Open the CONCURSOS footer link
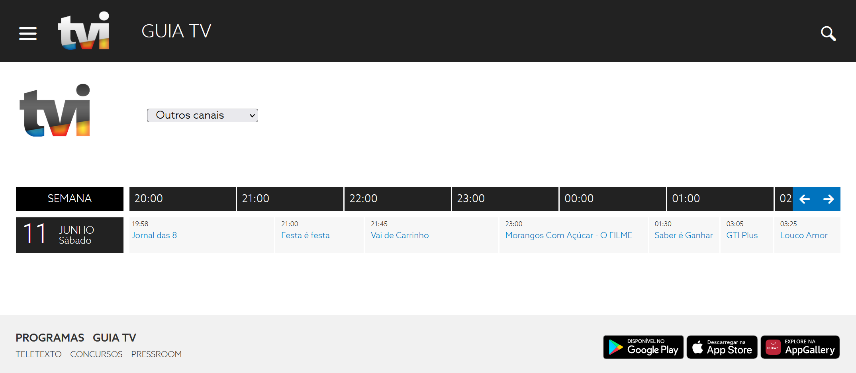 96,354
